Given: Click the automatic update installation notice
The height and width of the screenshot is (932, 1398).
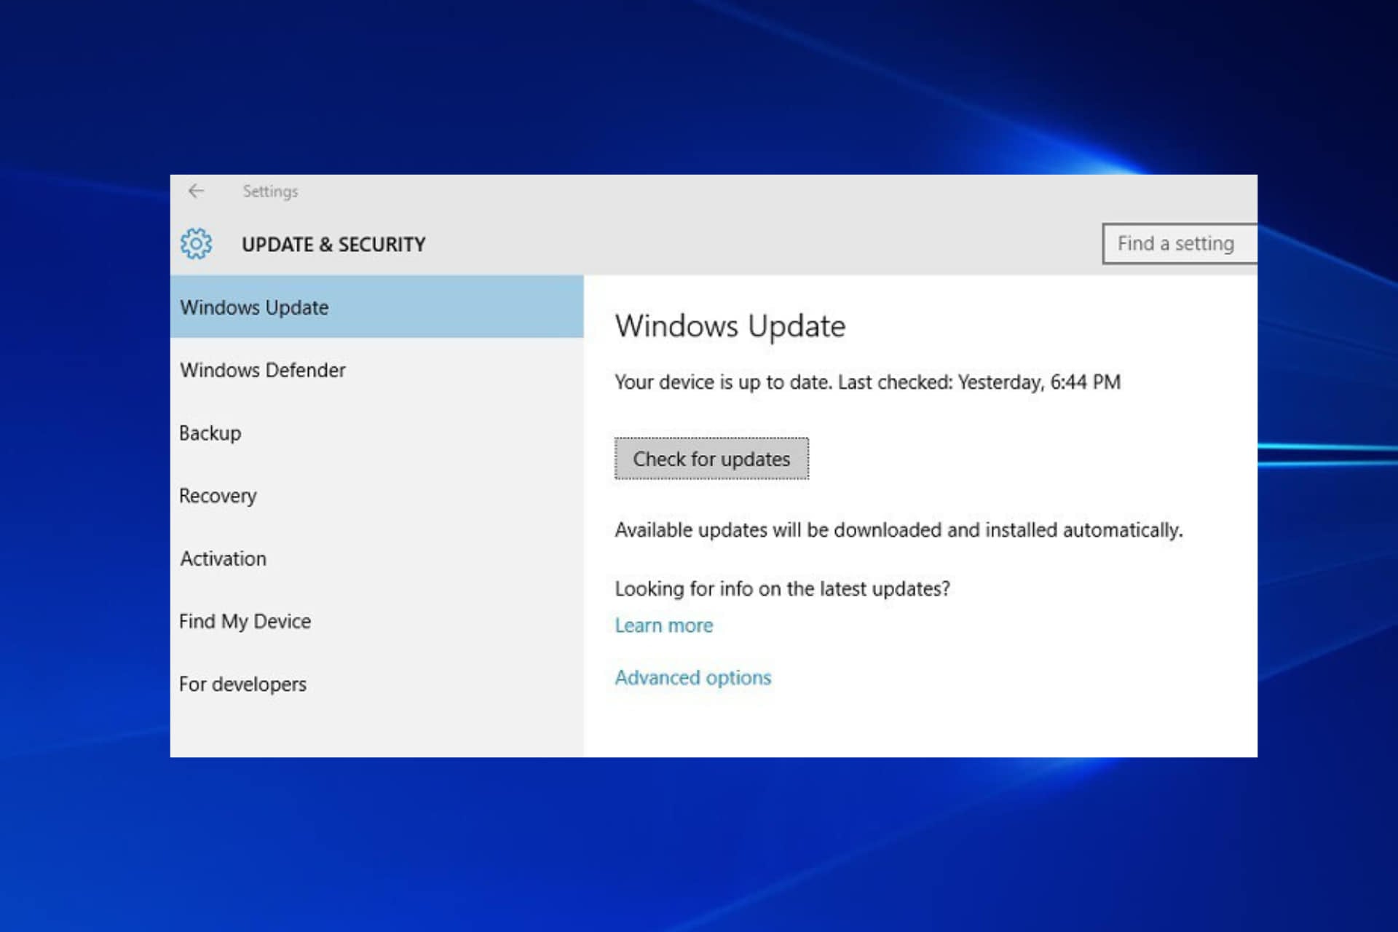Looking at the screenshot, I should point(899,530).
